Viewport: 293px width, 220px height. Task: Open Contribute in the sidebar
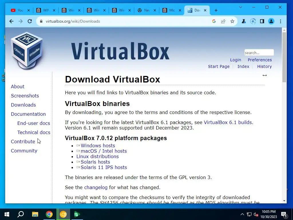pos(23,142)
